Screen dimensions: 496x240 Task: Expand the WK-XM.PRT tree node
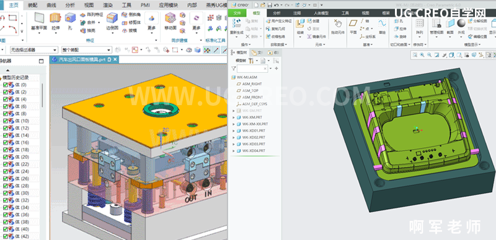[x=234, y=118]
